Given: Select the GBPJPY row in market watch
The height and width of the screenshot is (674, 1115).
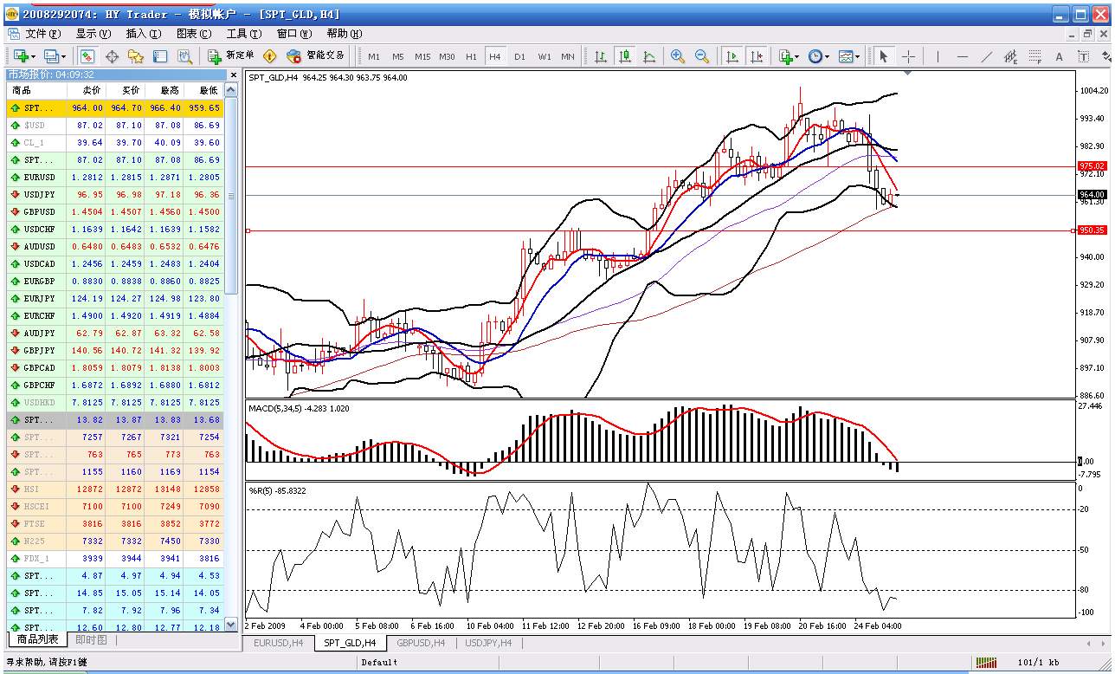Looking at the screenshot, I should tap(115, 350).
